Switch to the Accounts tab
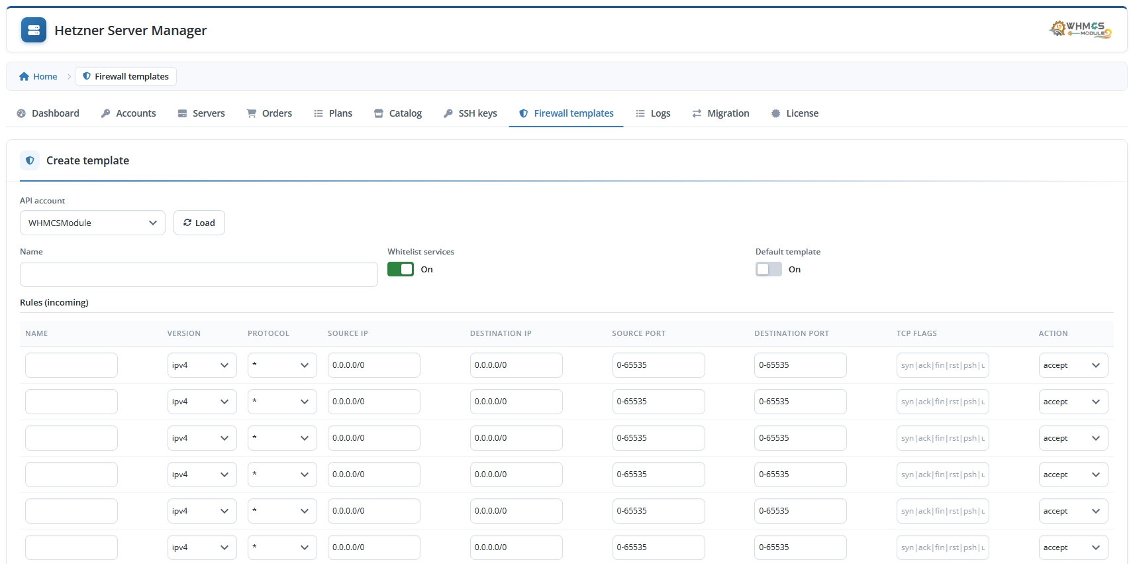 [x=128, y=113]
